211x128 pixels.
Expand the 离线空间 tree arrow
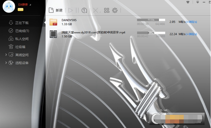click(6, 55)
